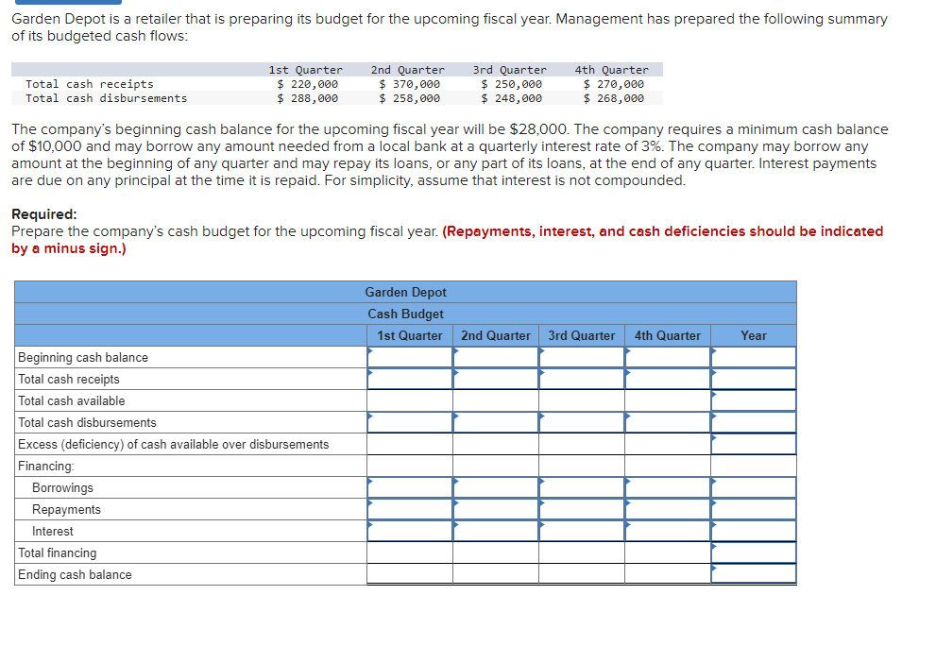Select Borrowings 3rd Quarter input cell
936x646 pixels.
(582, 487)
